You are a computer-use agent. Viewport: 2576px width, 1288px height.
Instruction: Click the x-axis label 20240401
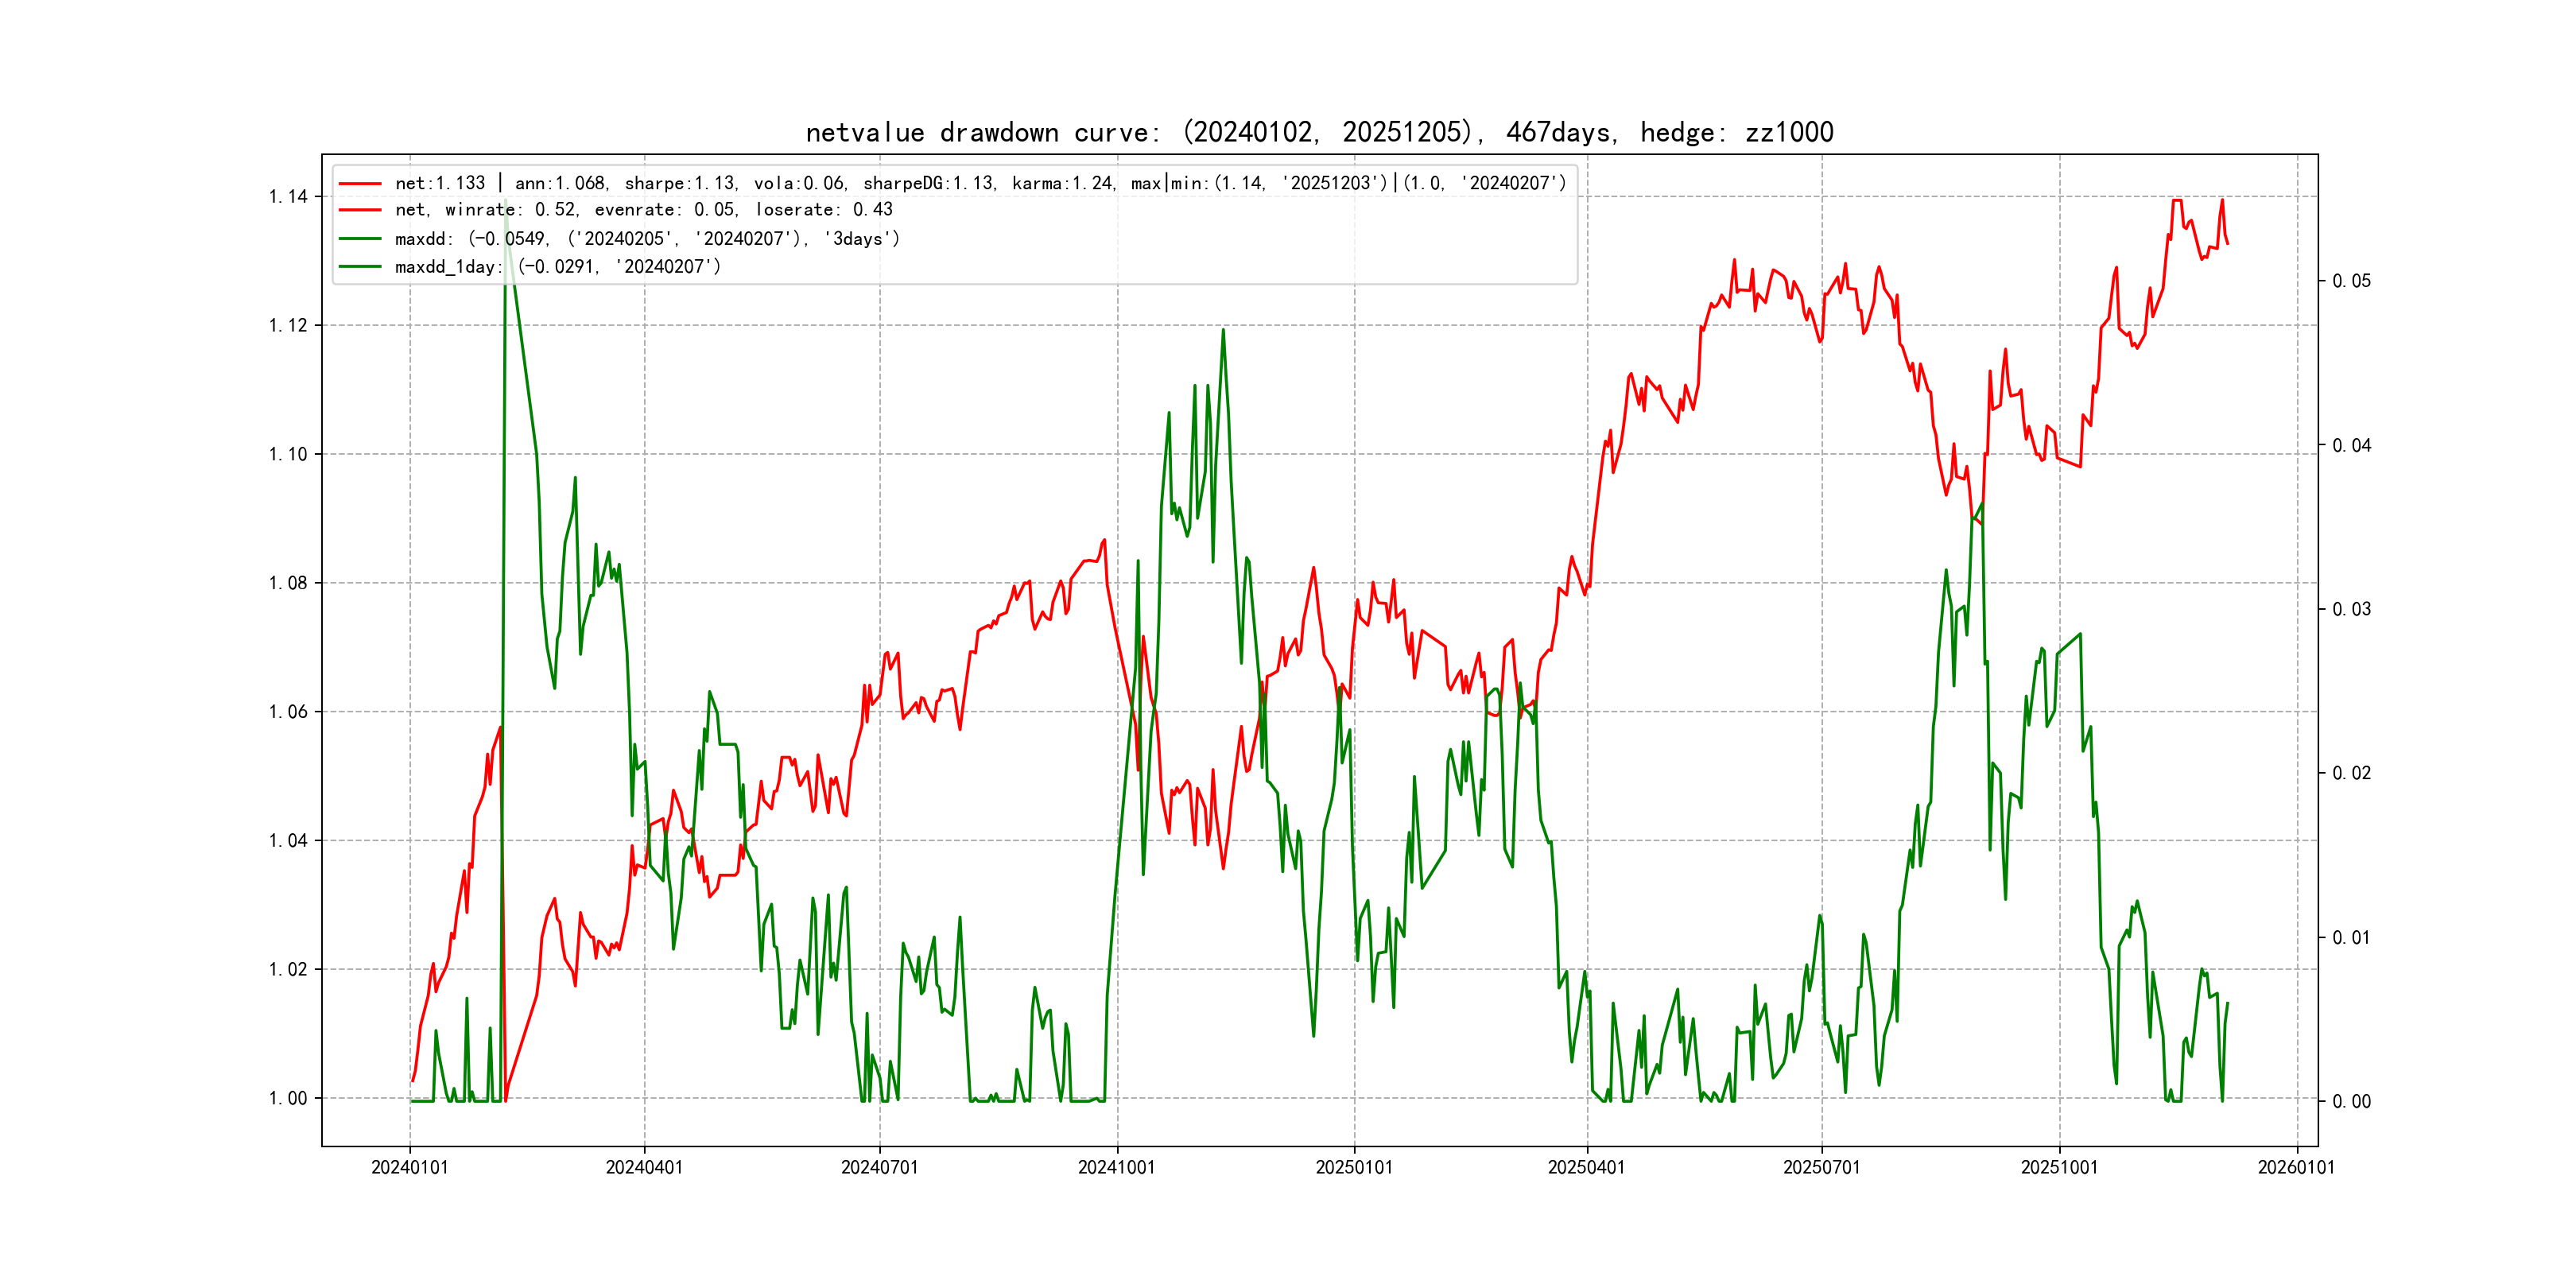click(644, 1167)
